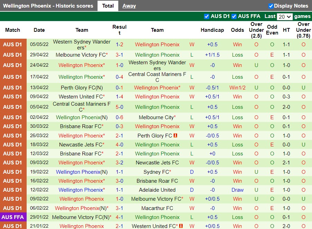Click the 0-6 result versus Melbourne City
This screenshot has width=312, height=229.
pyautogui.click(x=119, y=117)
